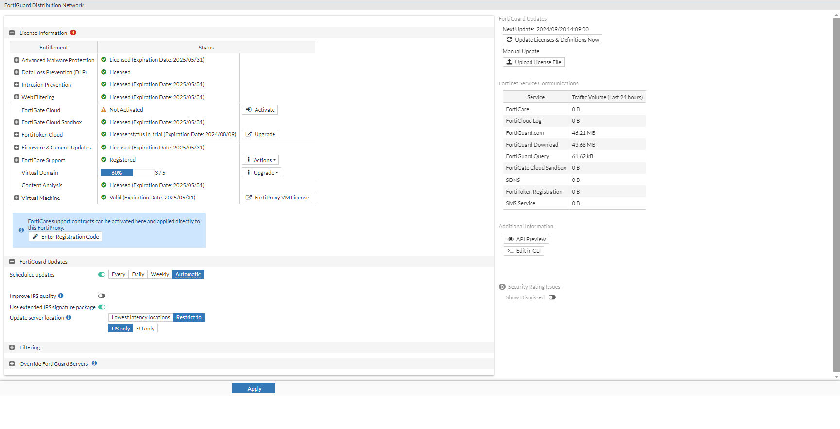Click the orange warning icon next to Not Activated

103,110
